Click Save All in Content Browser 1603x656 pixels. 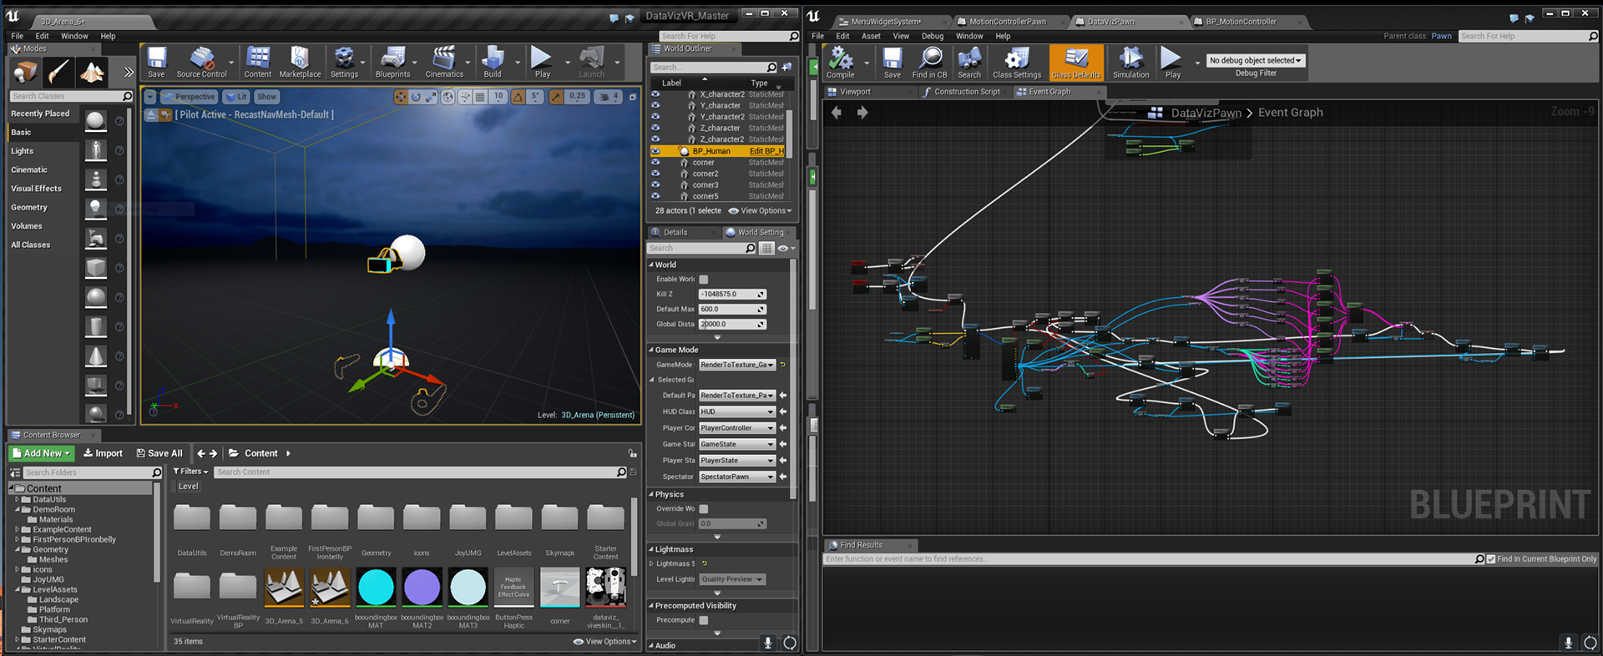tap(159, 453)
